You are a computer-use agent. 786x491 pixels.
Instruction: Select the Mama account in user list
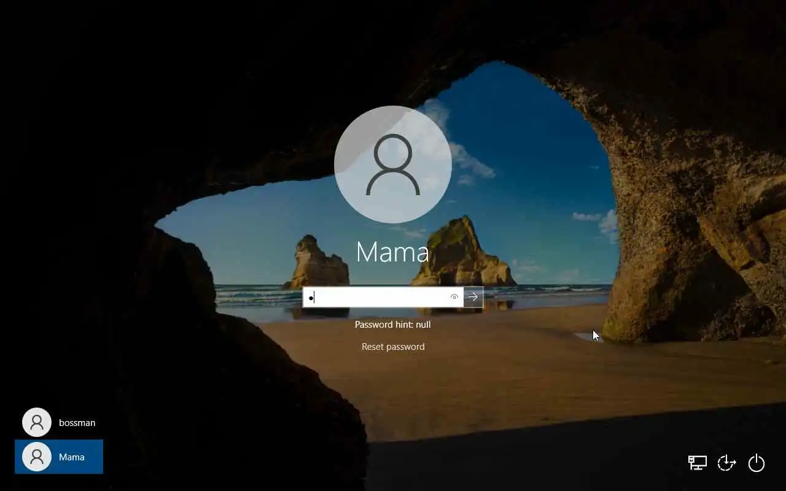click(59, 457)
